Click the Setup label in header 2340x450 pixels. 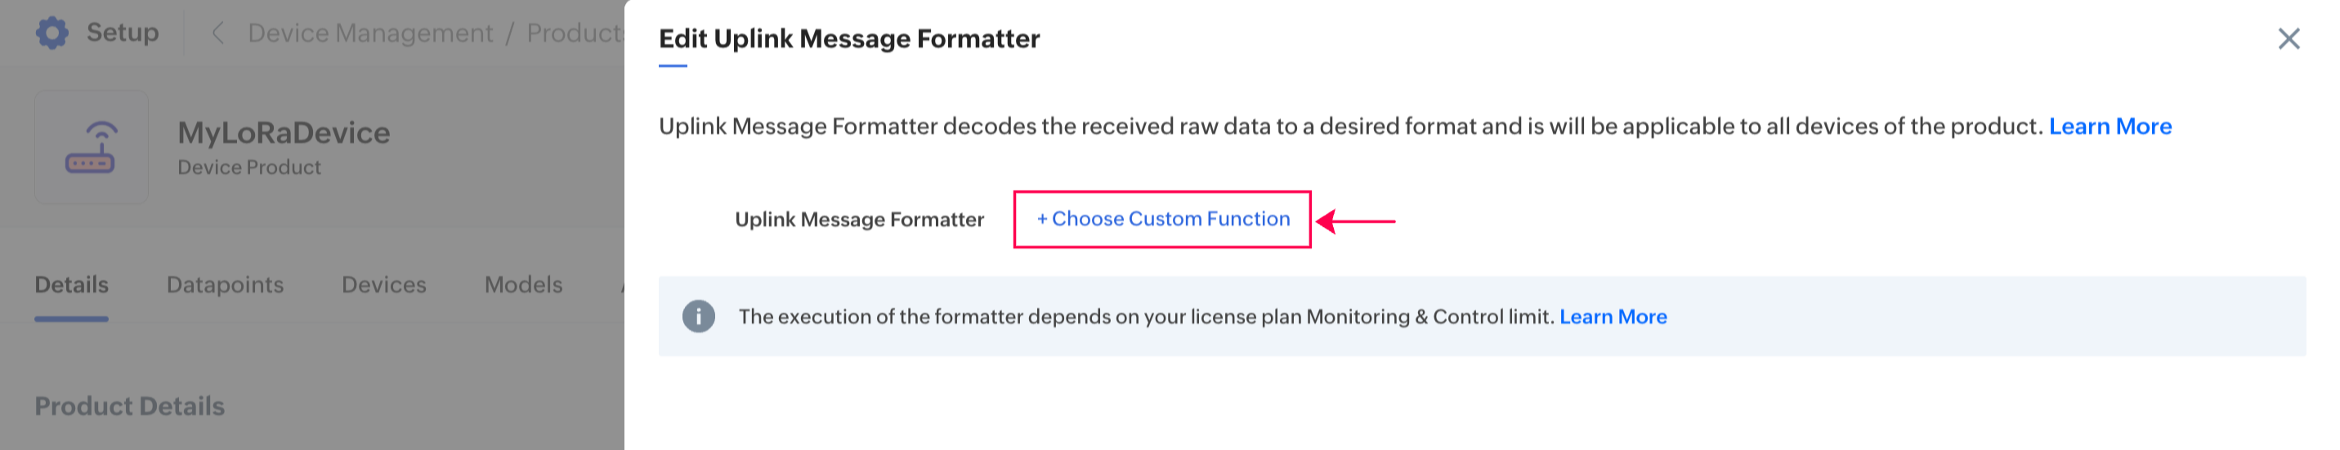(123, 33)
